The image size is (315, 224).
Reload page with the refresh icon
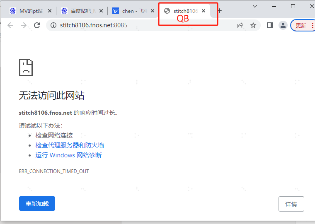click(37, 25)
